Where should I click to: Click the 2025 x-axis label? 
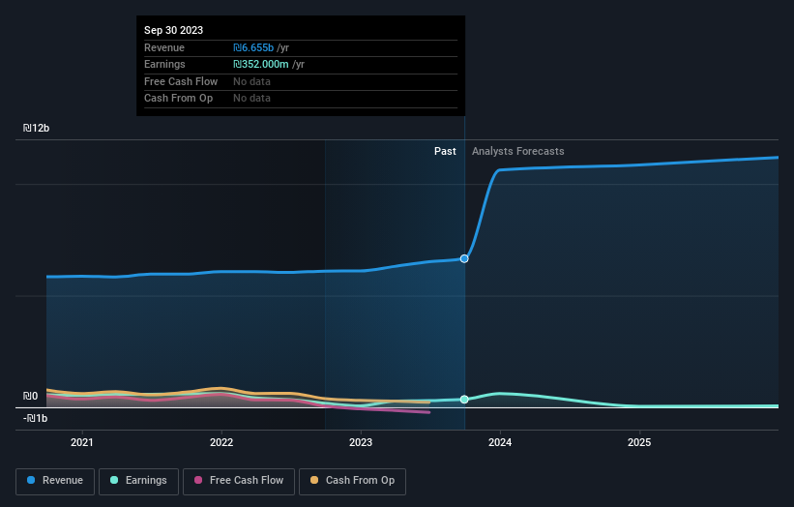[639, 443]
